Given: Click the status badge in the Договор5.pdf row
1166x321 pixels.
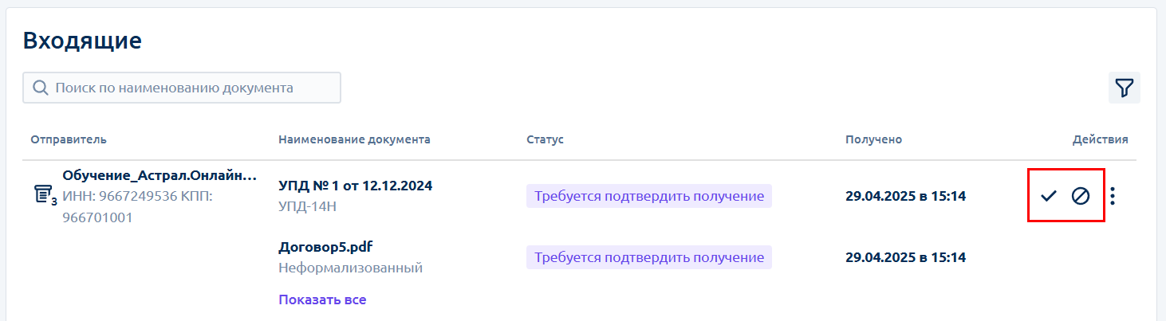Looking at the screenshot, I should point(649,257).
